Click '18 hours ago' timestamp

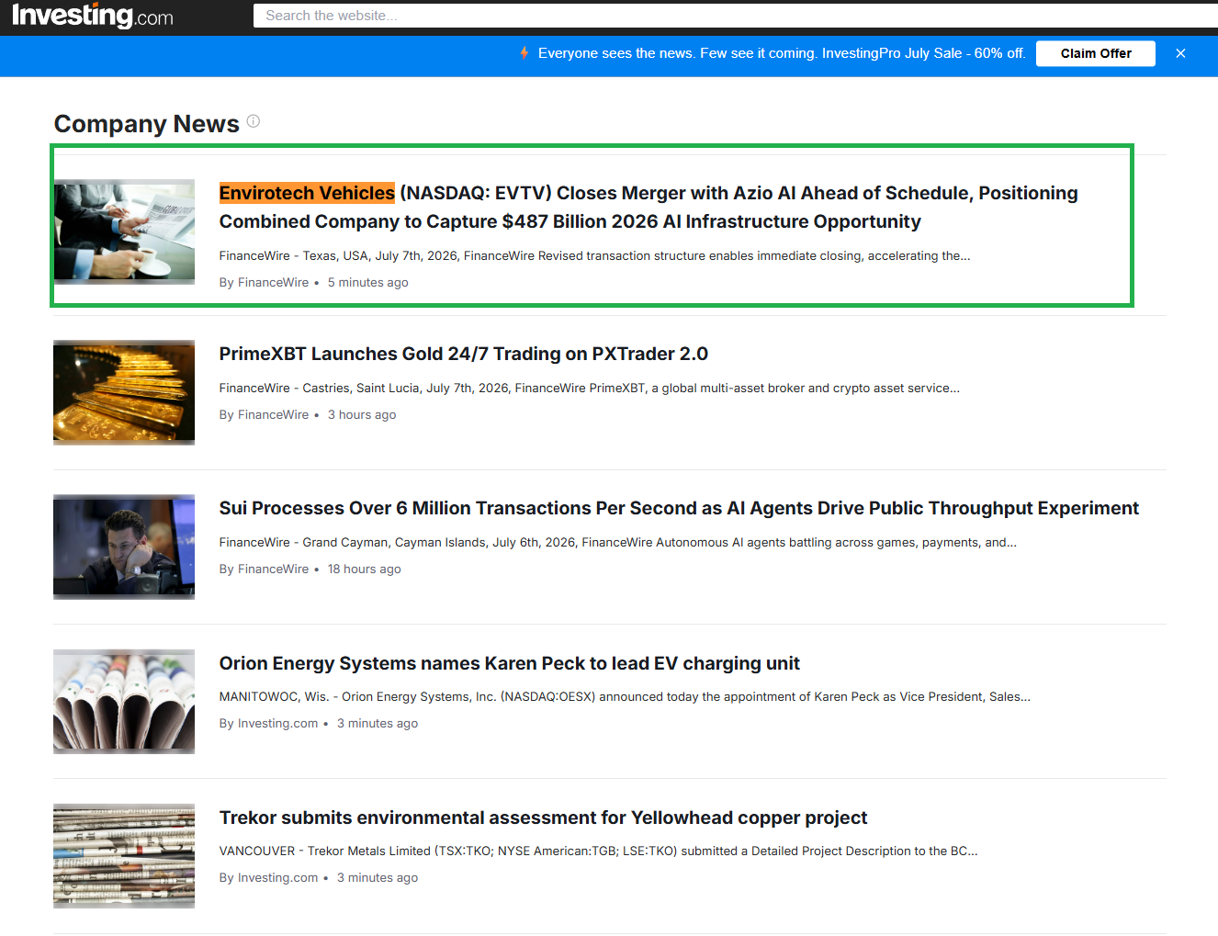coord(365,569)
